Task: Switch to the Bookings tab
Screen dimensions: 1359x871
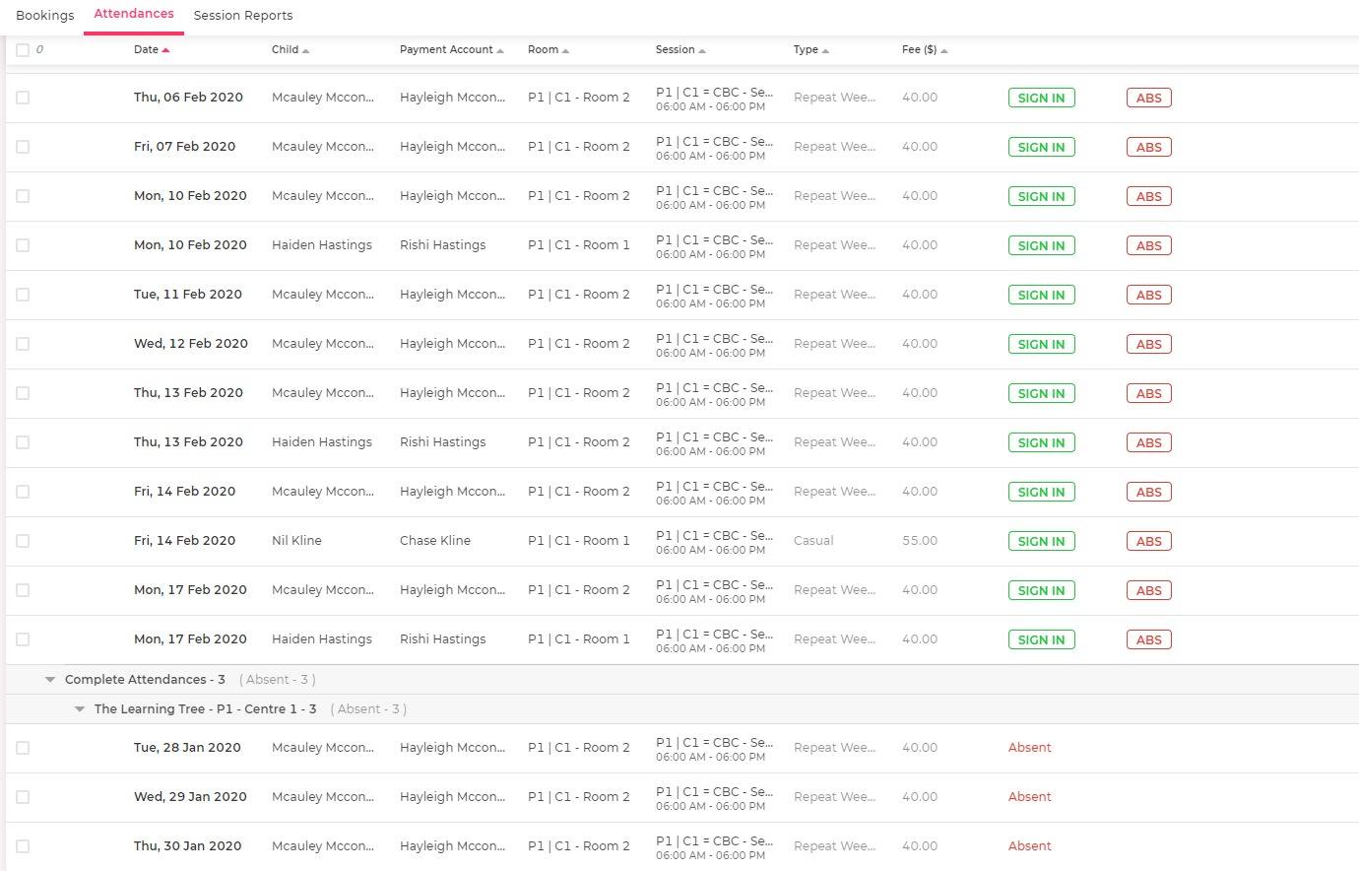Action: [45, 16]
